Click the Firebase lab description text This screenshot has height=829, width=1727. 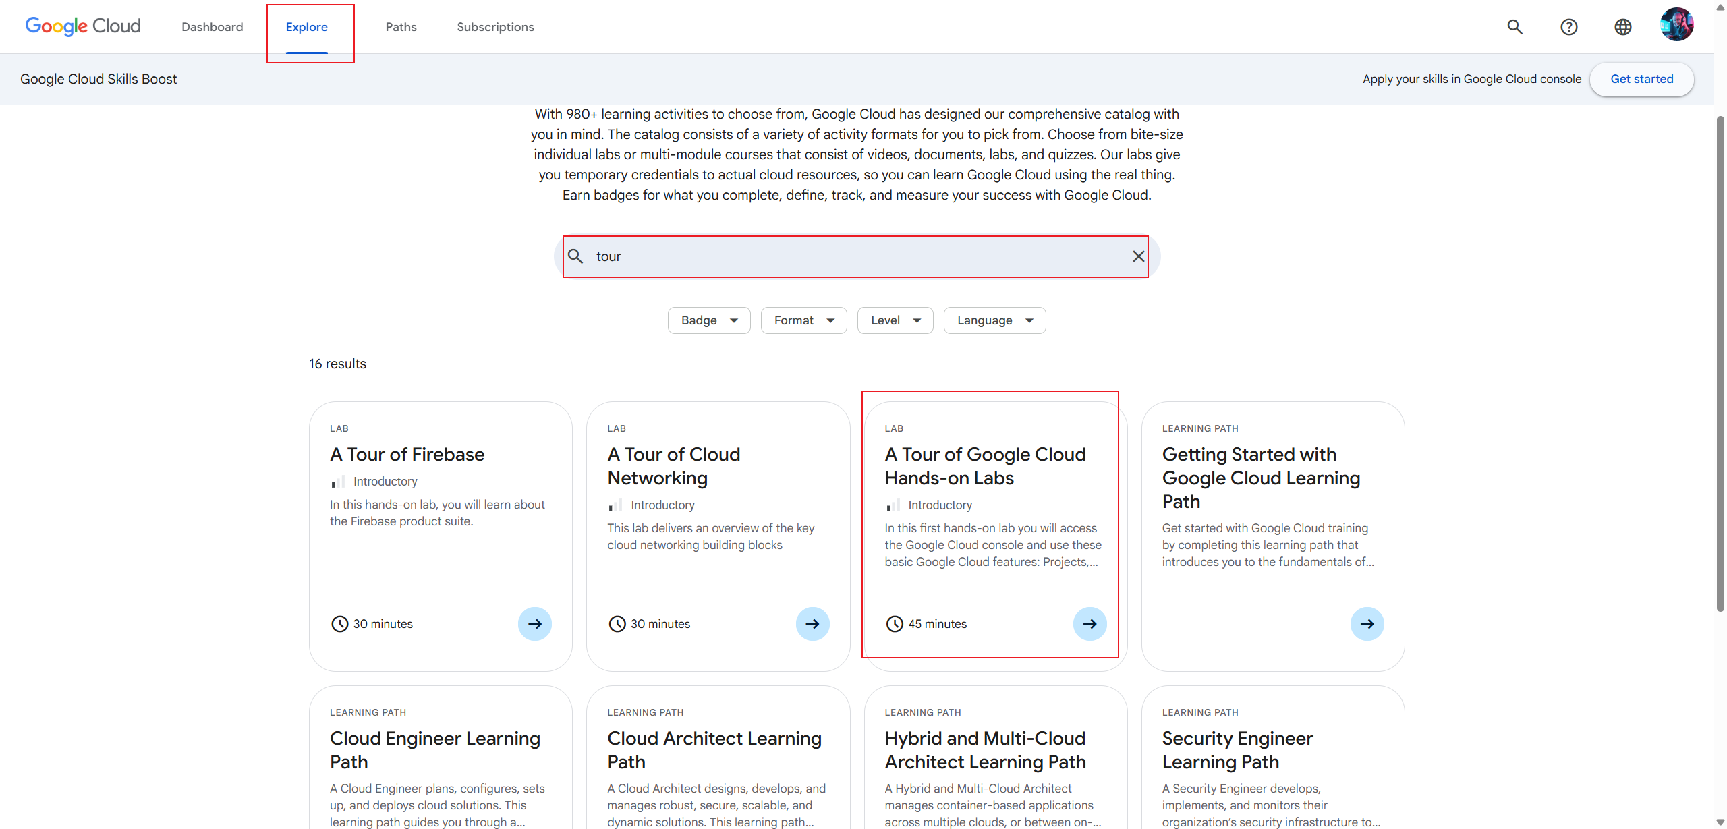[x=437, y=513]
